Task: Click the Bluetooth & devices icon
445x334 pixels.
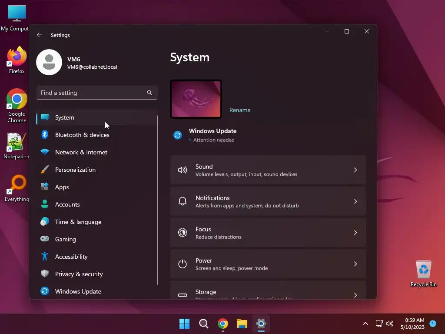Action: (45, 134)
